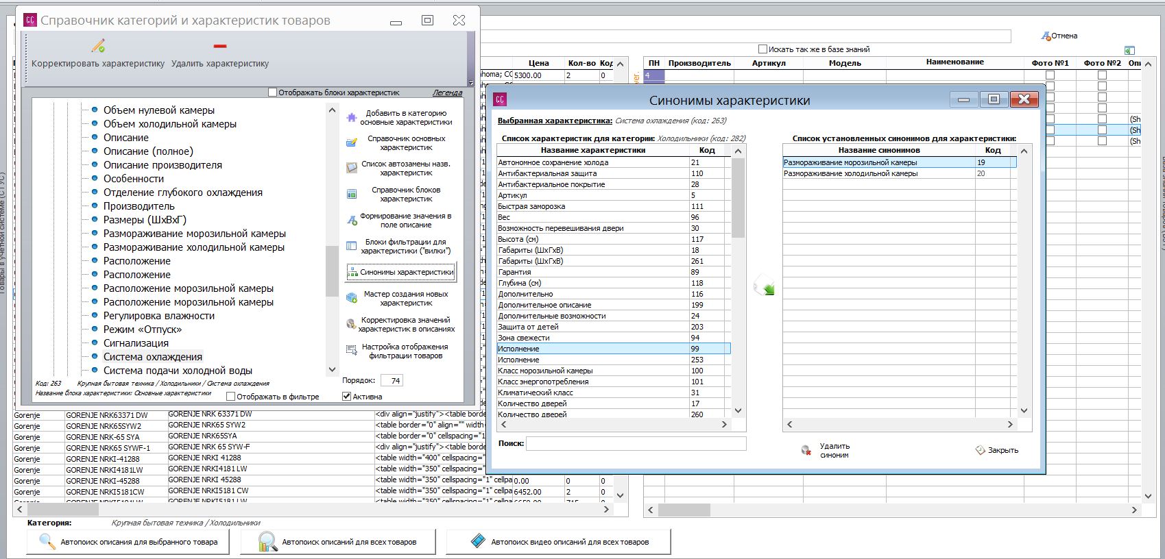Click 'Автопоиск описаний для всех товаров'
1165x559 pixels.
[x=338, y=542]
